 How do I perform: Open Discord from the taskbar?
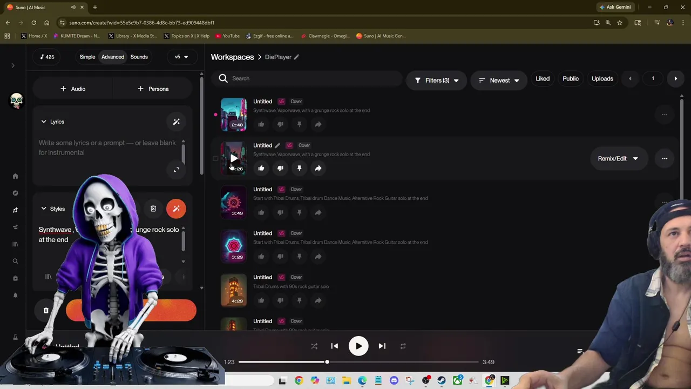pos(394,381)
